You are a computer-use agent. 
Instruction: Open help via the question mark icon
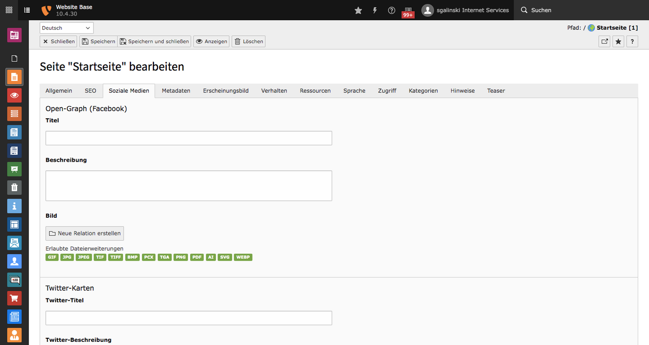391,10
